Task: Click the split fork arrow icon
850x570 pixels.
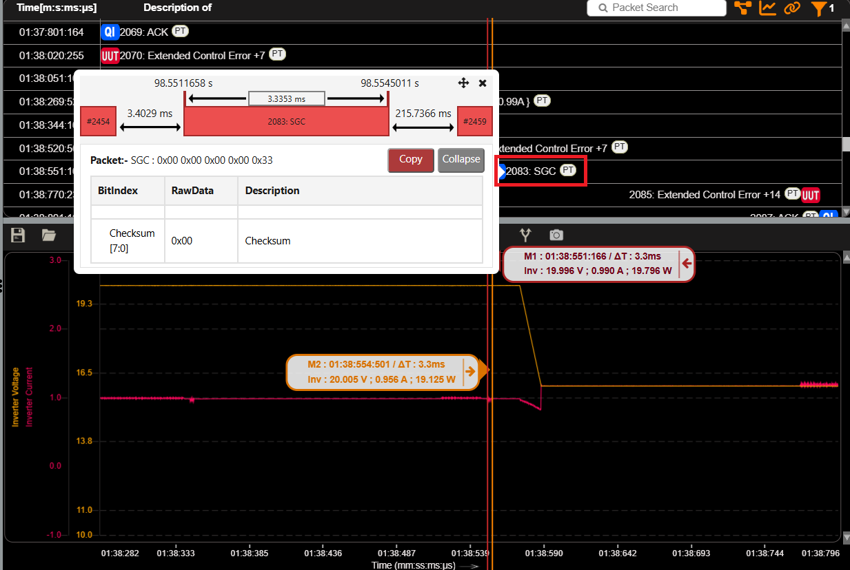Action: pos(526,235)
